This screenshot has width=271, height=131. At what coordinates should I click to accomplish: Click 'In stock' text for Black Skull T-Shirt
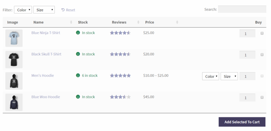(x=88, y=54)
